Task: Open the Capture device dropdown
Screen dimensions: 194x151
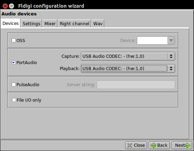Action: click(x=128, y=56)
